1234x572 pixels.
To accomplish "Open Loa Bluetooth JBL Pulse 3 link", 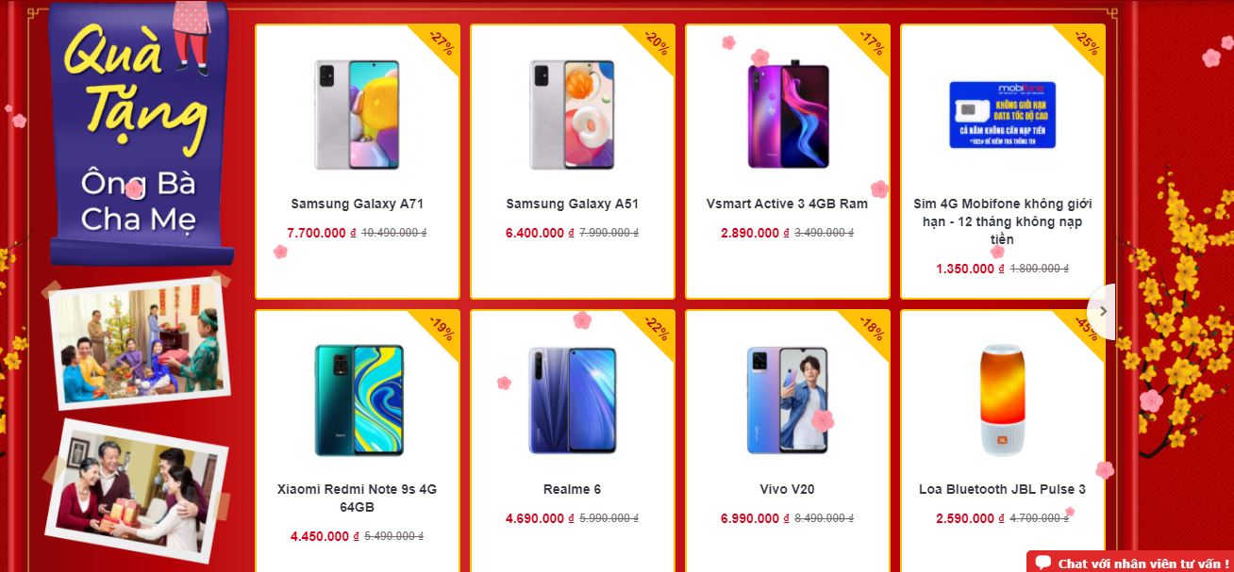I will [1002, 489].
